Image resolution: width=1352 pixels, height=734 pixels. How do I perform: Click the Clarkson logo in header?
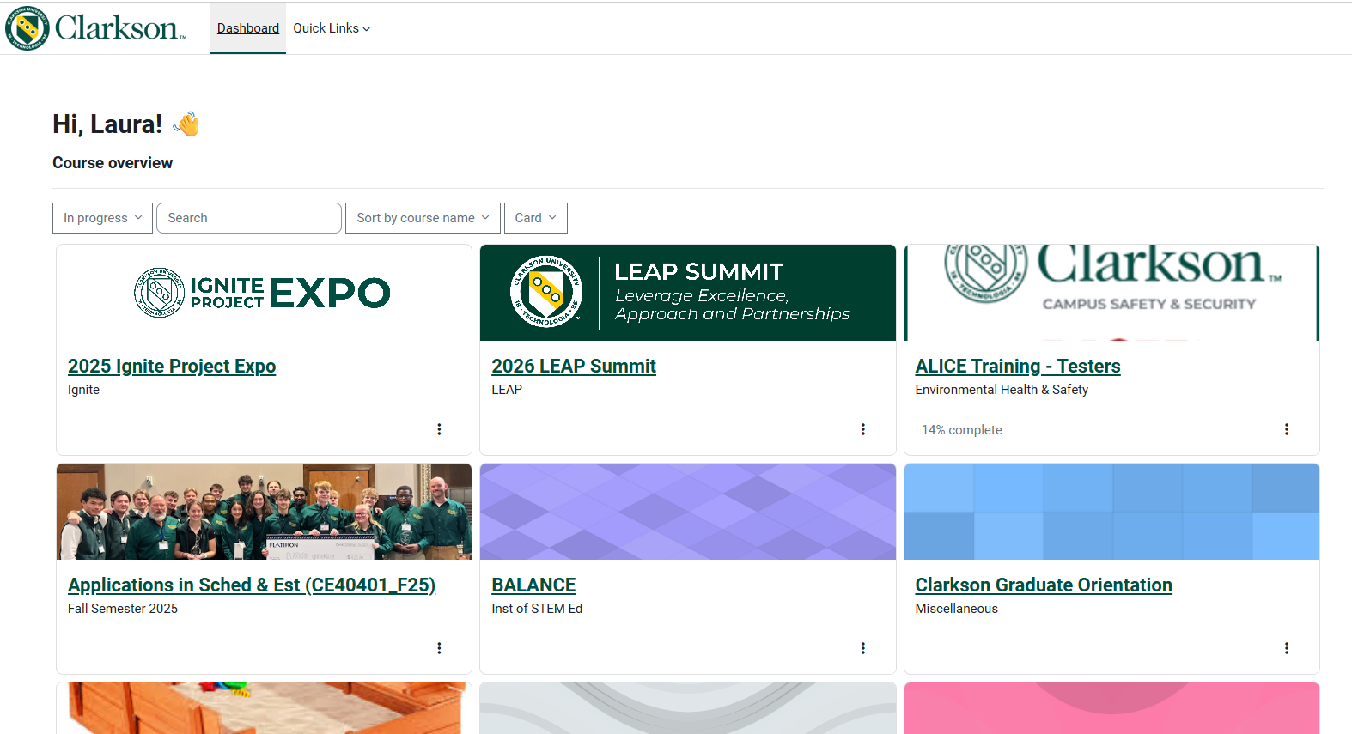(x=95, y=27)
